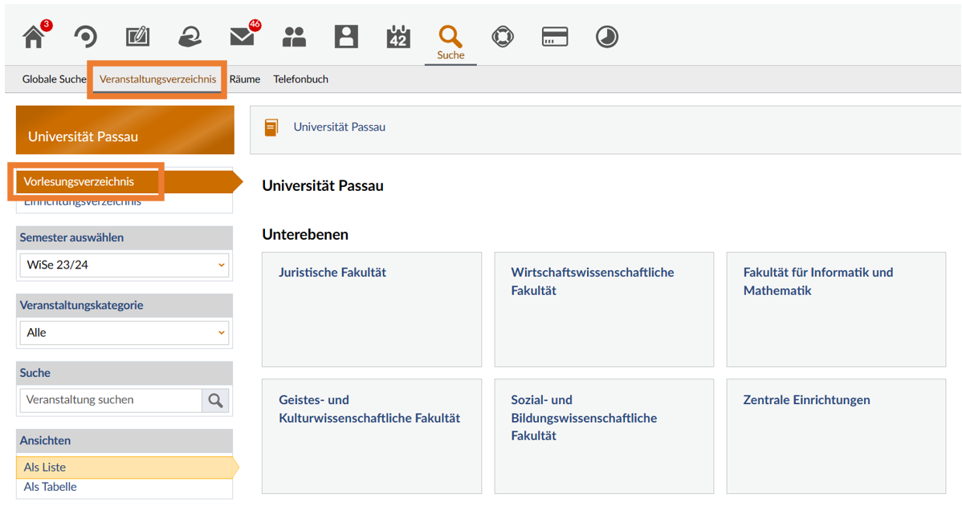Switch to the Räume tab
This screenshot has height=506, width=962.
coord(245,79)
